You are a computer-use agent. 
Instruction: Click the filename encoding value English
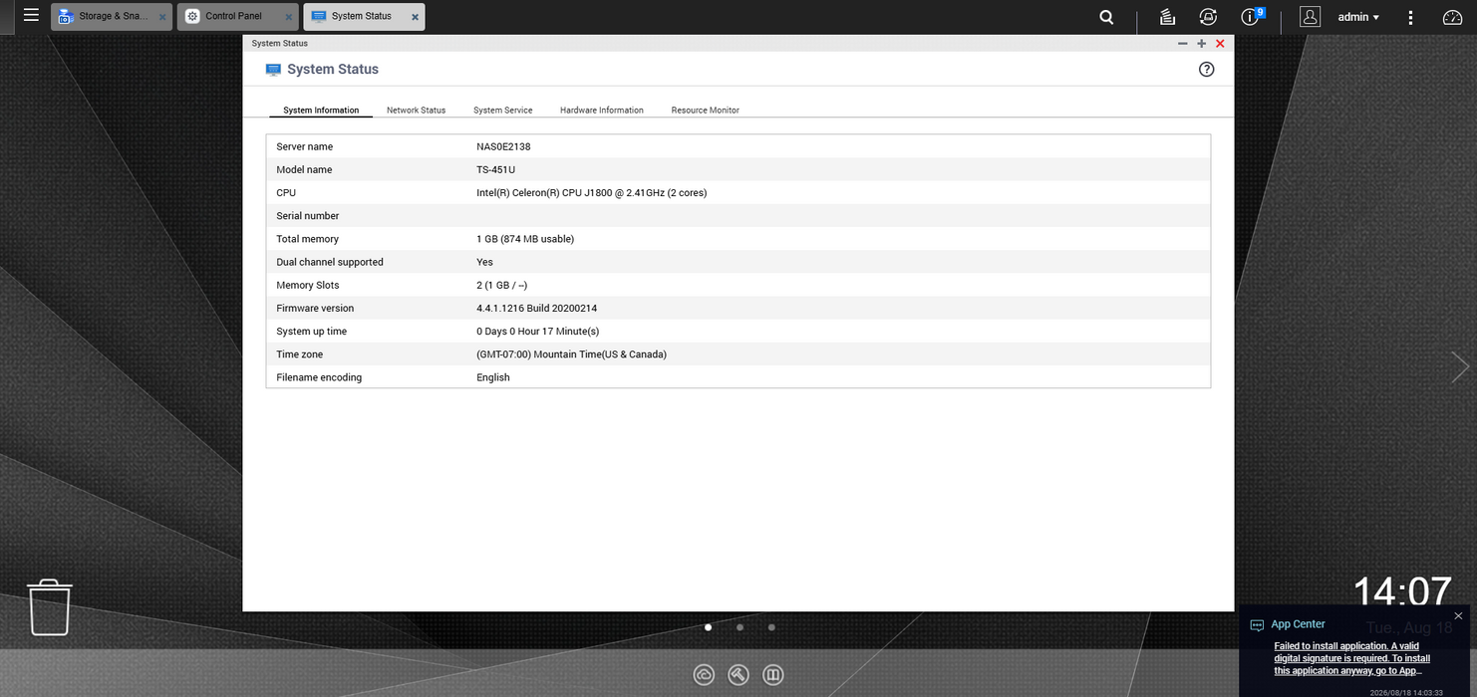(x=492, y=377)
